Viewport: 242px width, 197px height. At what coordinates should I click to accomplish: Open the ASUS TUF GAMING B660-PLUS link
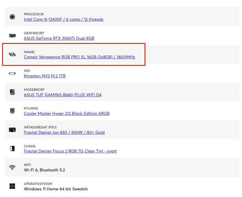(x=63, y=95)
